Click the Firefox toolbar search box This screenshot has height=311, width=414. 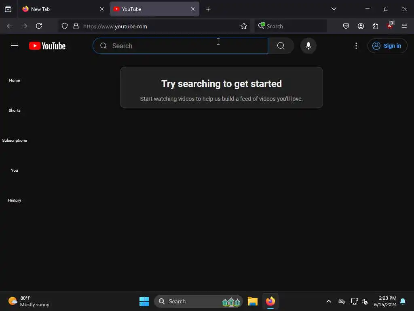click(290, 26)
